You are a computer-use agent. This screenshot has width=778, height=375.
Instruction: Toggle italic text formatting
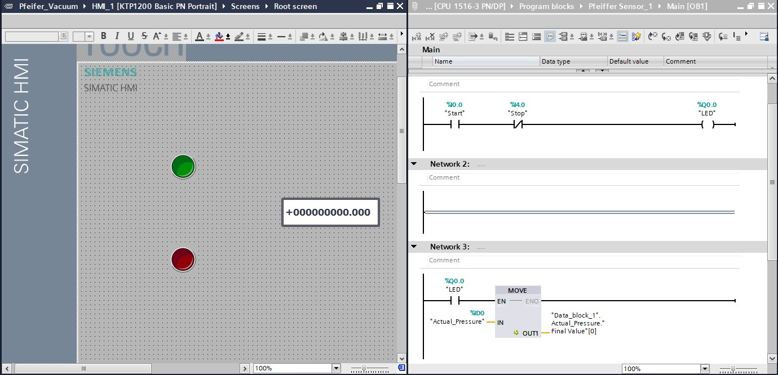117,36
